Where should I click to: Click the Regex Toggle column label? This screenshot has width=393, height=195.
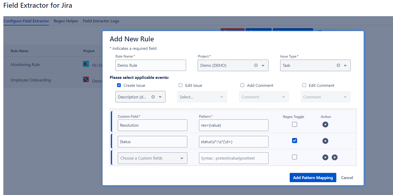[294, 117]
